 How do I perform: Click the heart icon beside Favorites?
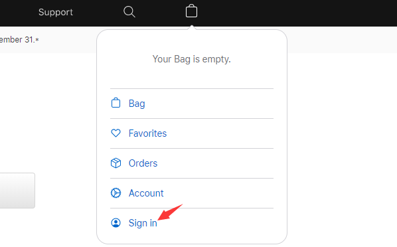[x=116, y=133]
